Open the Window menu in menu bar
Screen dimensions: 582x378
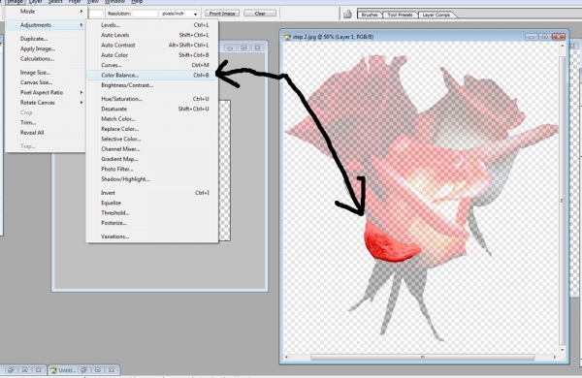click(114, 2)
